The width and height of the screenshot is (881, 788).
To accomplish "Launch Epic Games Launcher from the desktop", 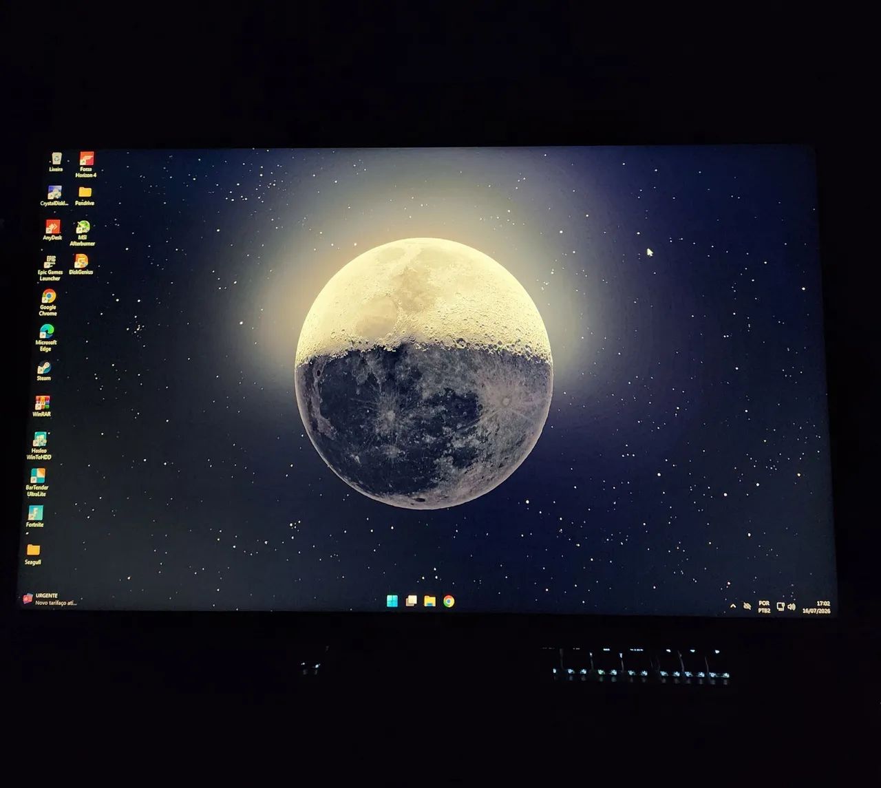I will [50, 268].
